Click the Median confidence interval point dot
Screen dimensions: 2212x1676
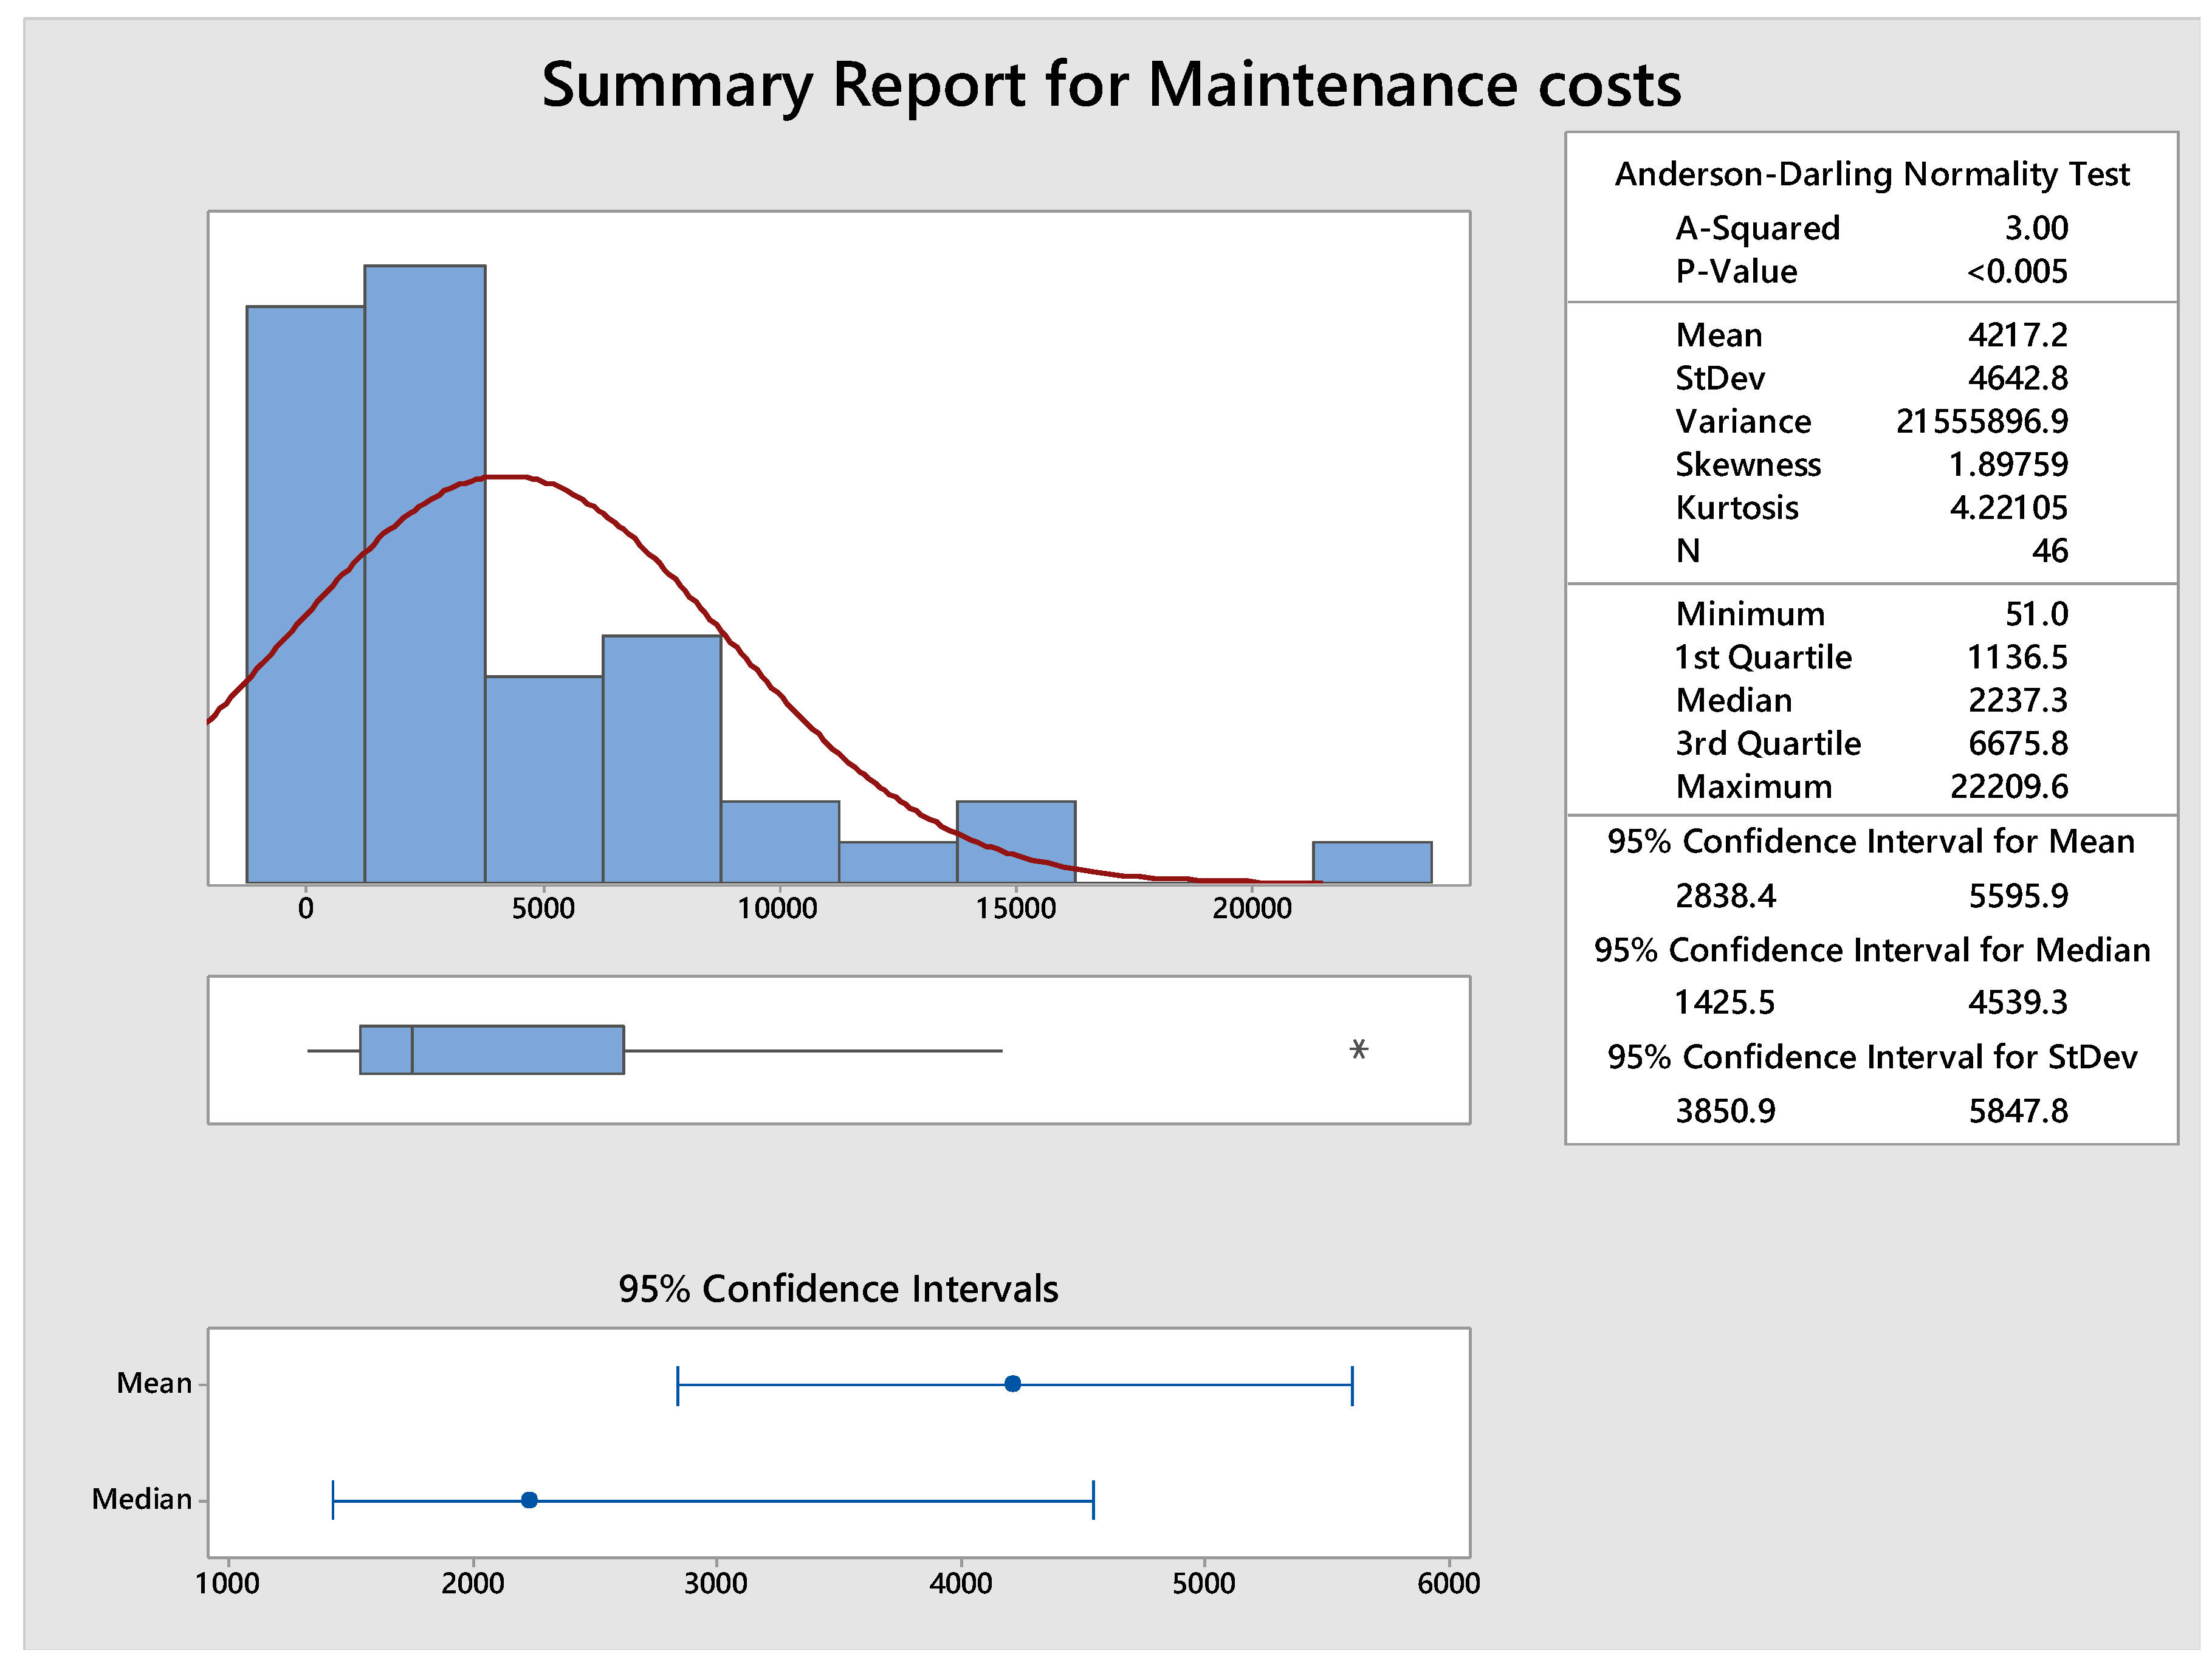[x=529, y=1499]
